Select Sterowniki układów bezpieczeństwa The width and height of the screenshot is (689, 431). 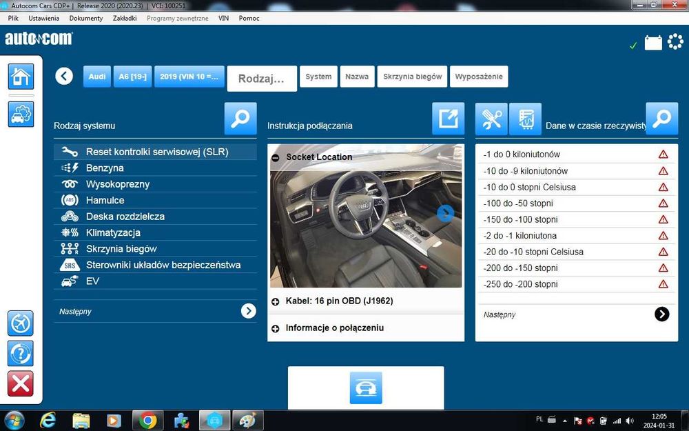tap(155, 265)
